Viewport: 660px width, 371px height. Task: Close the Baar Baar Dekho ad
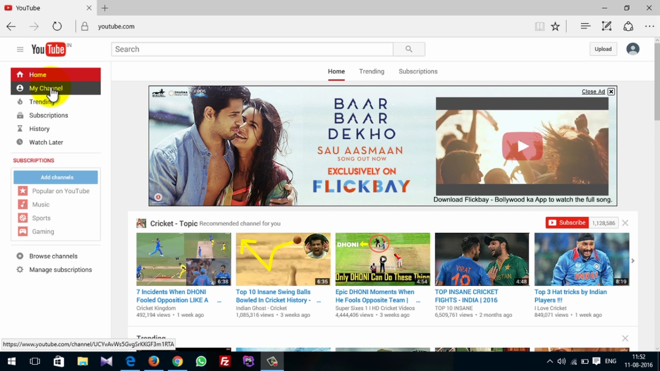coord(611,91)
